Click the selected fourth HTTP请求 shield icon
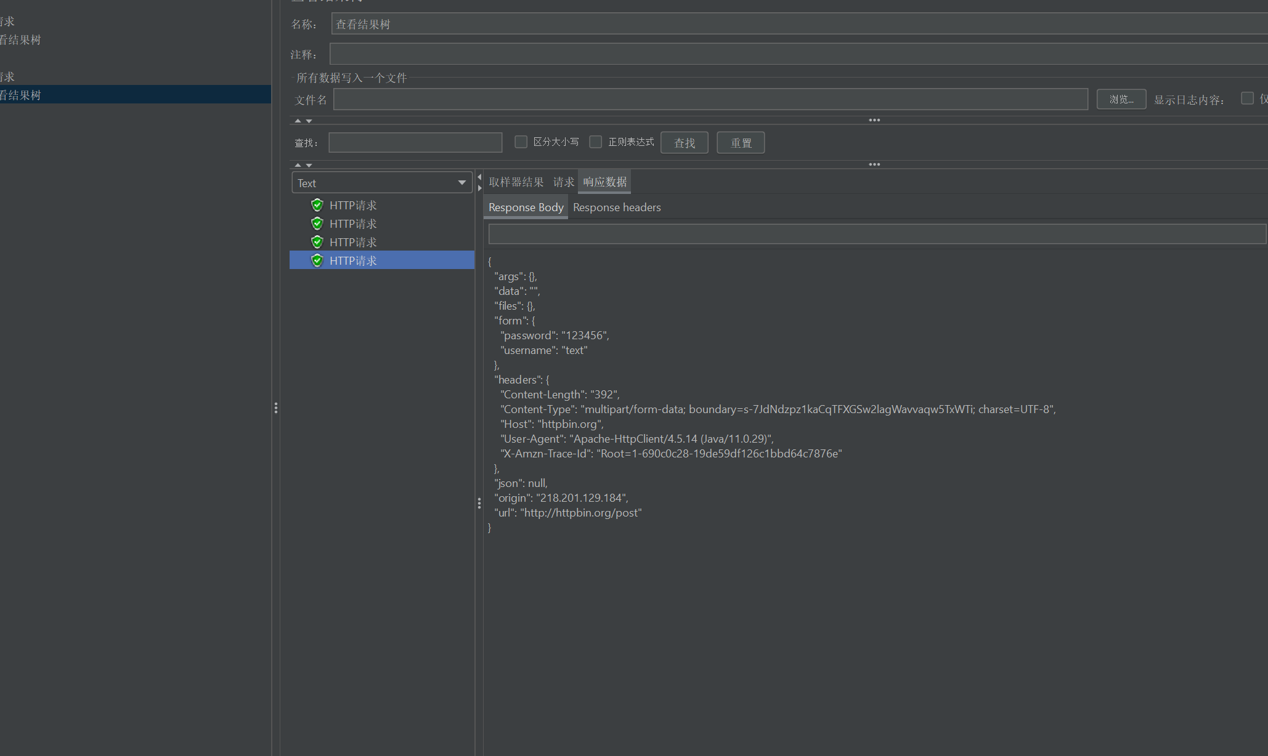 [x=317, y=260]
